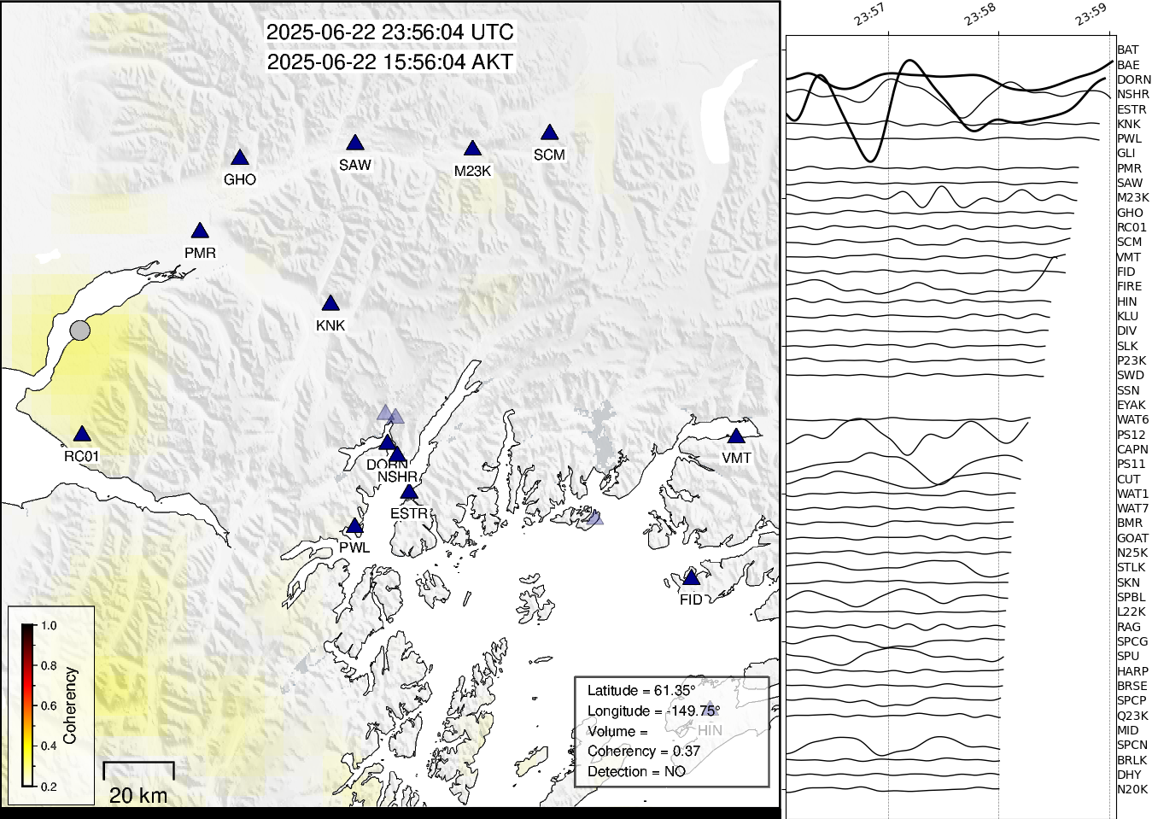
Task: Click the M23K station marker
Action: tap(472, 149)
